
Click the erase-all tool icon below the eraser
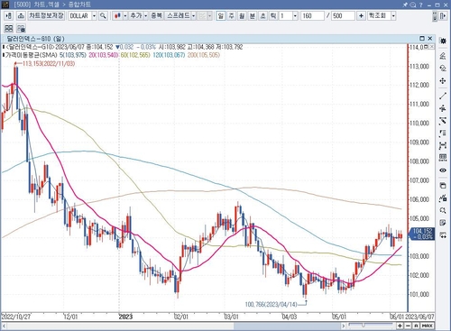pyautogui.click(x=443, y=69)
